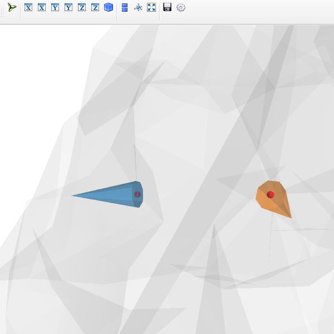Click the second X axis view icon
The width and height of the screenshot is (334, 334).
[42, 7]
